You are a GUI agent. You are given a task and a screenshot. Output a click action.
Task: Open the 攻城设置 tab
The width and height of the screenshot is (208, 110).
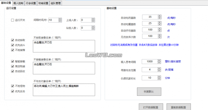point(43,3)
